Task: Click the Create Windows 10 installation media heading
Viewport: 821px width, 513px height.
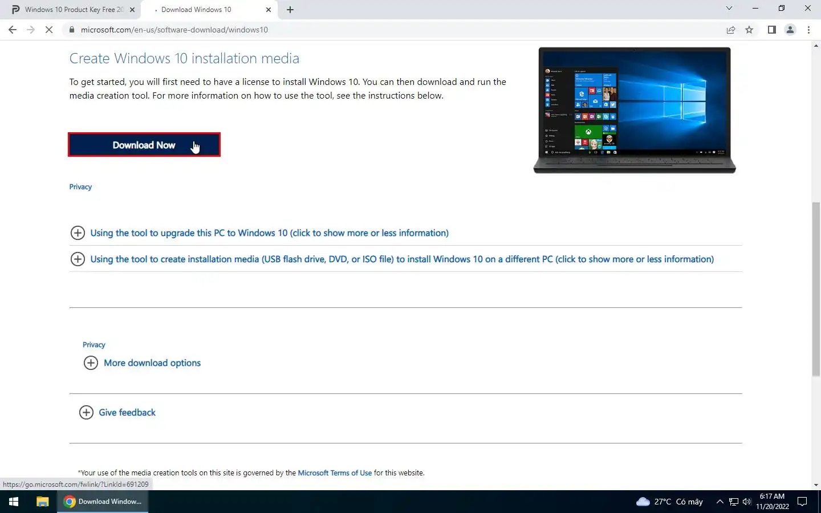Action: tap(184, 59)
